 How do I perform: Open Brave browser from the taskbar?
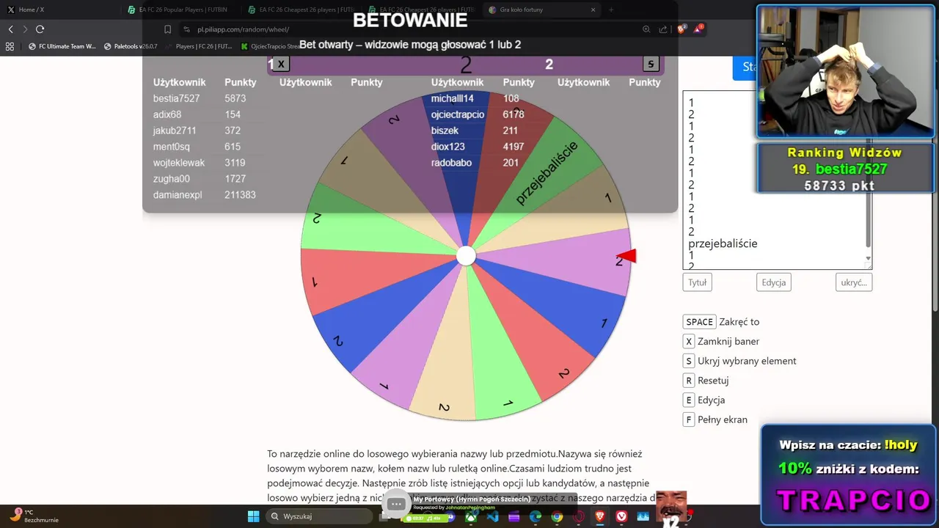[600, 517]
